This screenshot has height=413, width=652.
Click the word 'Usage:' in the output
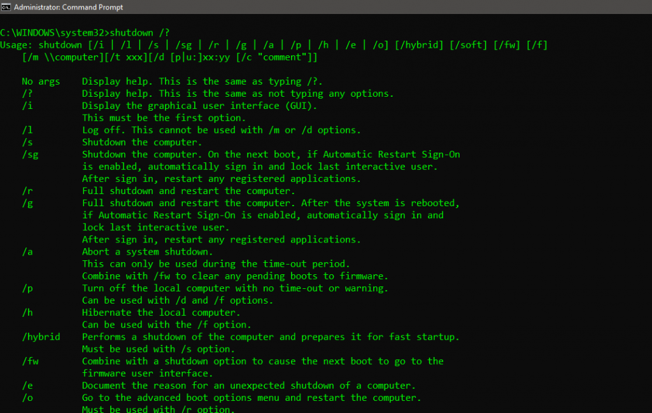coord(16,45)
